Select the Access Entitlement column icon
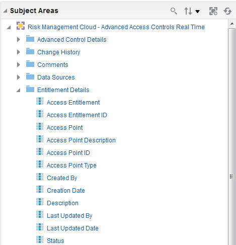The height and width of the screenshot is (245, 236). click(x=40, y=101)
